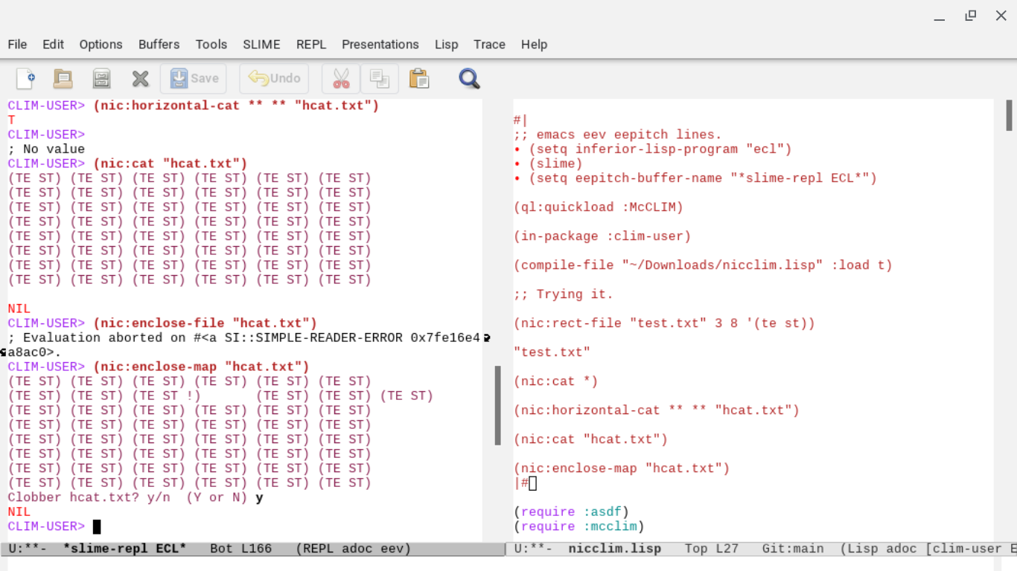
Task: Click the REPL window scrollbar thumb
Action: tap(497, 405)
